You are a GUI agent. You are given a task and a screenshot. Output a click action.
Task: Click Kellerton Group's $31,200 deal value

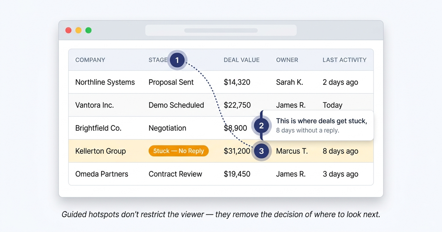pyautogui.click(x=237, y=151)
